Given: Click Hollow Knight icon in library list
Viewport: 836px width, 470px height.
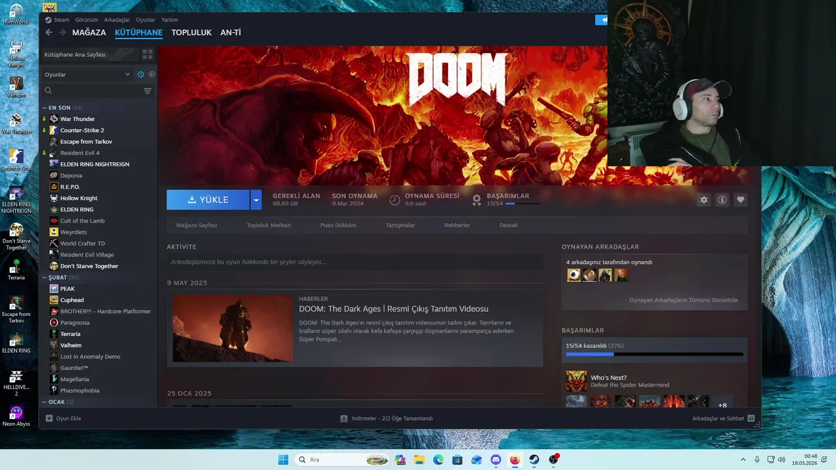Looking at the screenshot, I should click(x=54, y=198).
